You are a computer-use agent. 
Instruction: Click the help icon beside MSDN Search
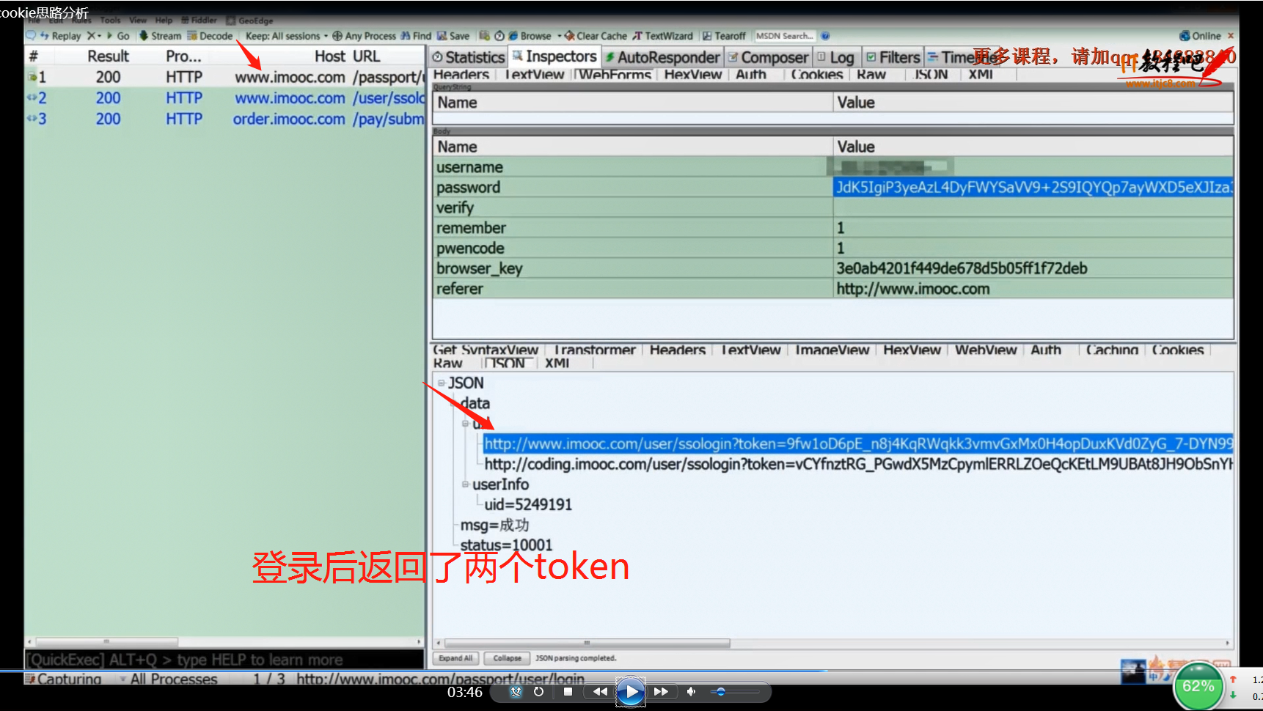point(825,36)
